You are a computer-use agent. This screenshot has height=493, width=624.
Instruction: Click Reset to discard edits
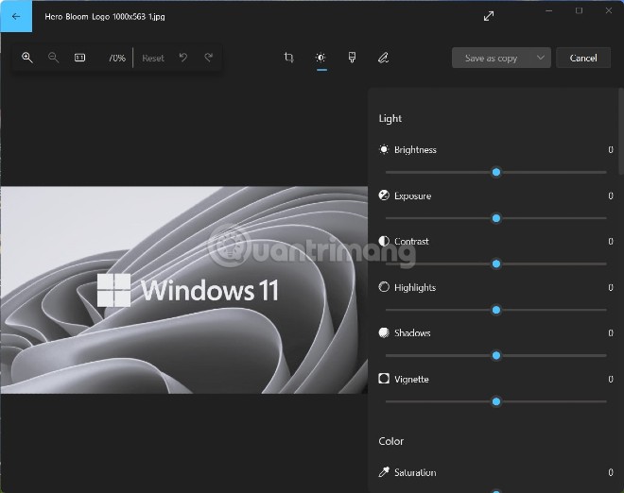click(x=153, y=58)
